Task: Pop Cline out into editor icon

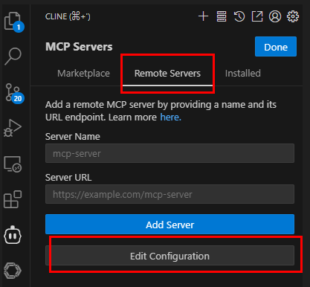Action: click(257, 16)
